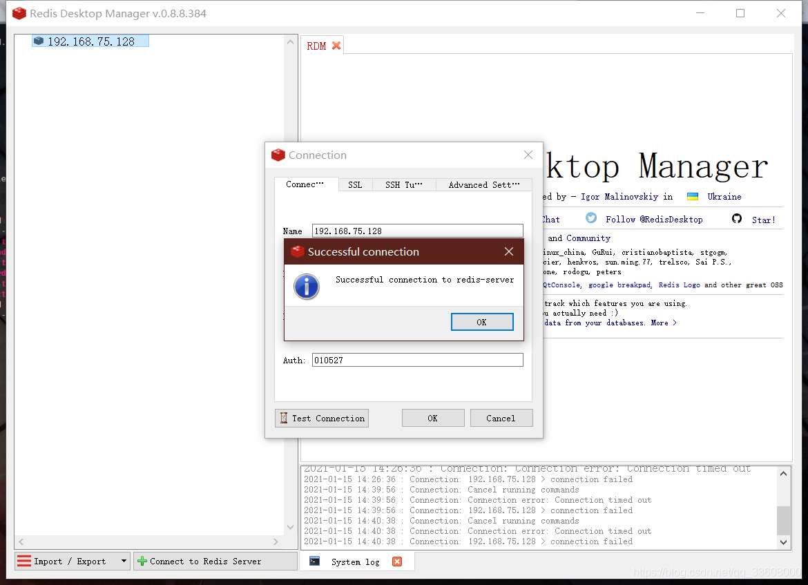This screenshot has width=808, height=585.
Task: Click Connect to Redis Server button
Action: coord(215,562)
